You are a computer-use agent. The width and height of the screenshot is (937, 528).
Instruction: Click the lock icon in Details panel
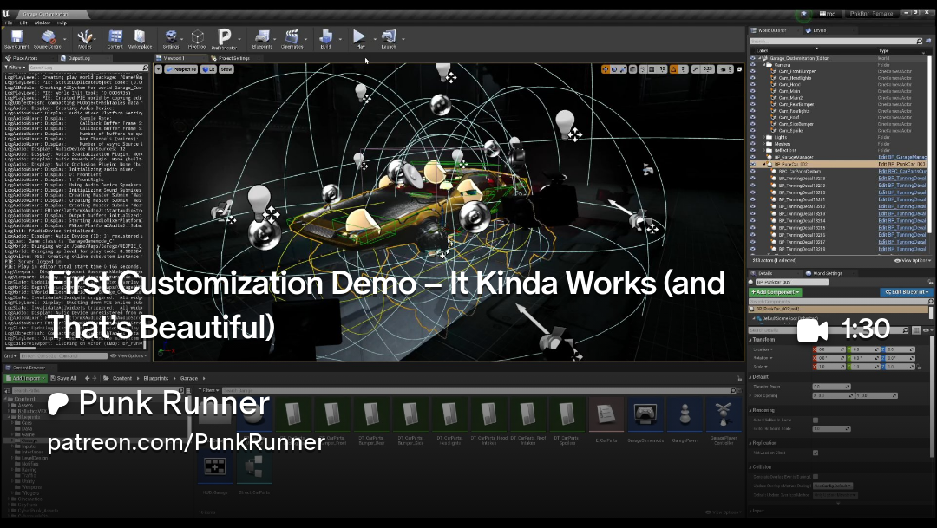click(x=931, y=281)
